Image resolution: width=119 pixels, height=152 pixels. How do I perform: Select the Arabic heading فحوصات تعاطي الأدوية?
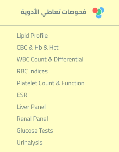53,12
